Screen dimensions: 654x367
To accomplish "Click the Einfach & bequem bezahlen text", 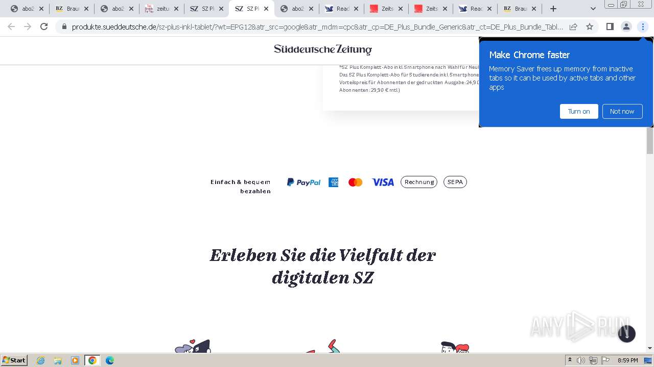I will click(241, 187).
